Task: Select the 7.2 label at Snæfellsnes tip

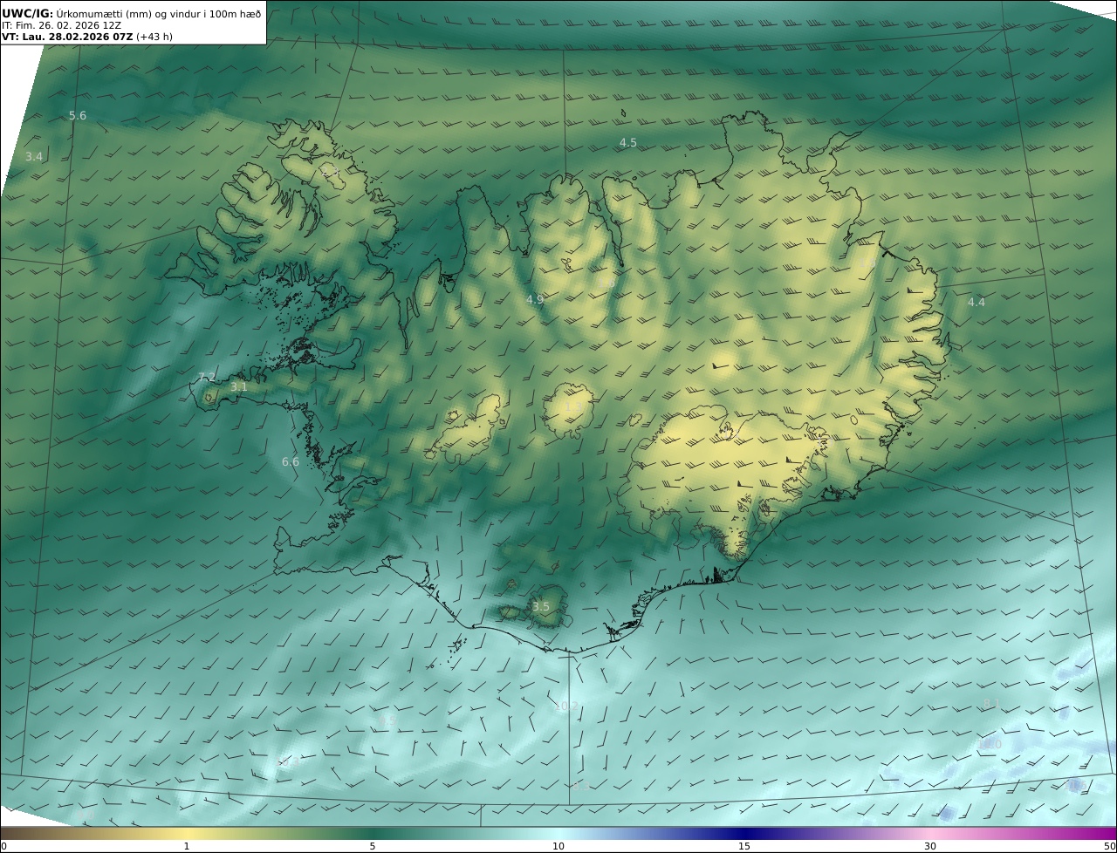Action: coord(207,377)
